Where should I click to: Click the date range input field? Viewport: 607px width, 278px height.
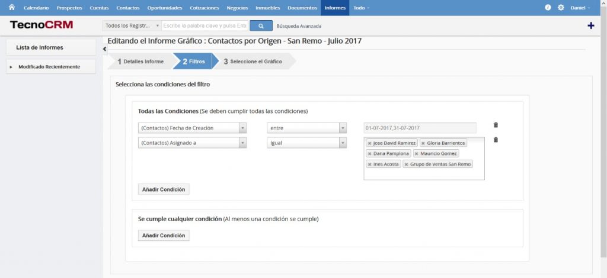point(420,128)
